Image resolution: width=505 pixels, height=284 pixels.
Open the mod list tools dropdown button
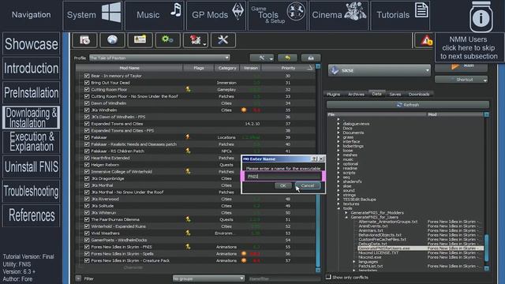(261, 58)
